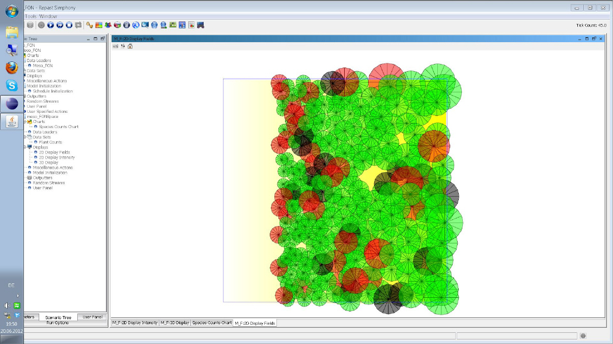Select Schedule Initialization tree item
The image size is (613, 344).
click(53, 91)
